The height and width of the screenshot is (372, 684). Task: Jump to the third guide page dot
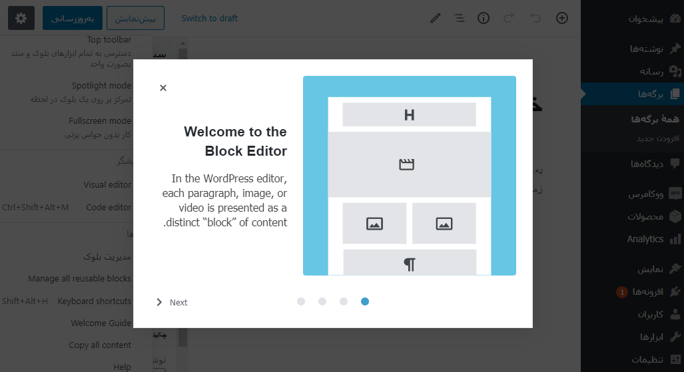pyautogui.click(x=322, y=301)
